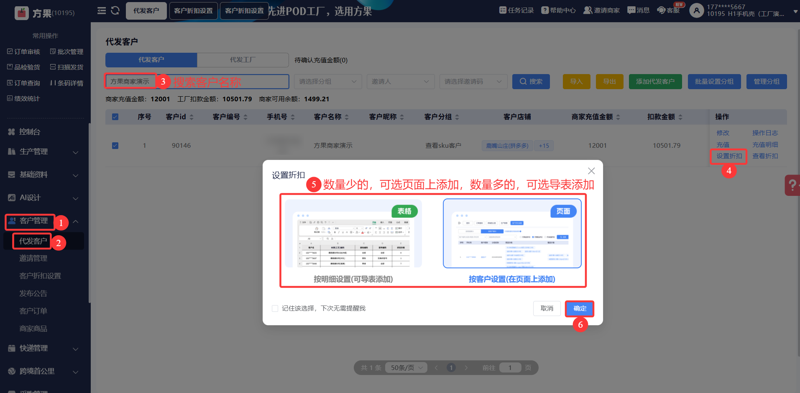
Task: Open the group selection dropdown
Action: [328, 82]
